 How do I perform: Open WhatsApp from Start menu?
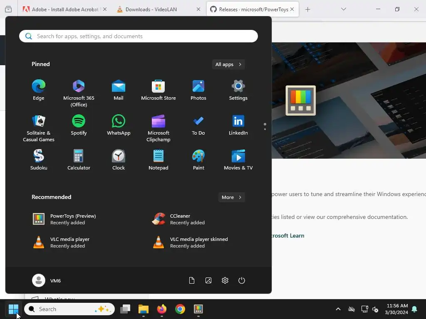point(119,125)
